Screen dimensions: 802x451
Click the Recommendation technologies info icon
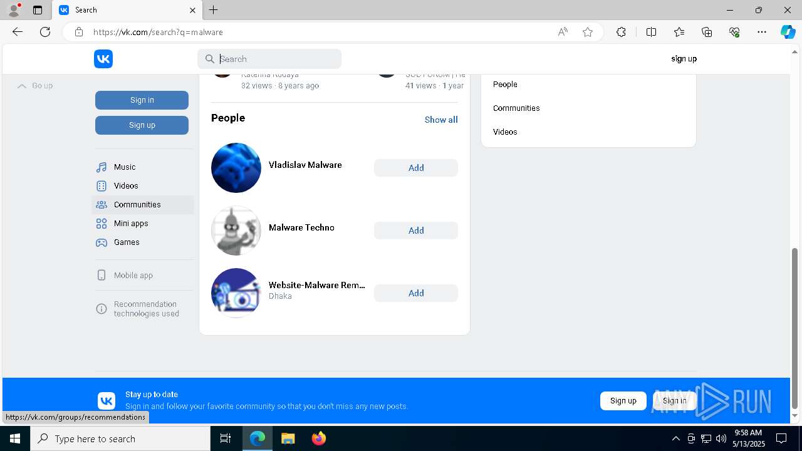(x=102, y=309)
